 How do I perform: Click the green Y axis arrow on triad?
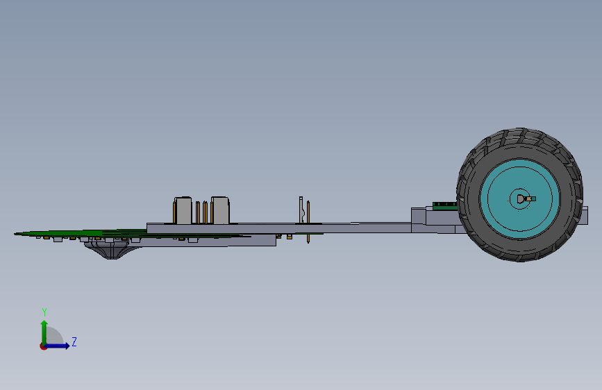pyautogui.click(x=44, y=332)
